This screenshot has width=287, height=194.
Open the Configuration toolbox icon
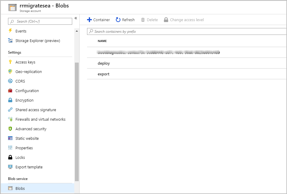point(10,91)
